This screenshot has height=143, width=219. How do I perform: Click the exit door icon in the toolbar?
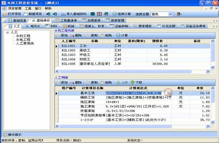click(x=179, y=14)
